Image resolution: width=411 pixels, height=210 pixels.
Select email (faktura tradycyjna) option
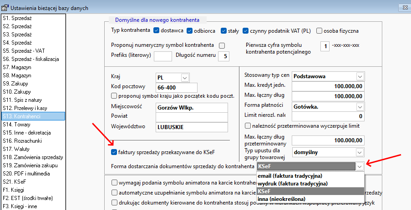coord(290,176)
